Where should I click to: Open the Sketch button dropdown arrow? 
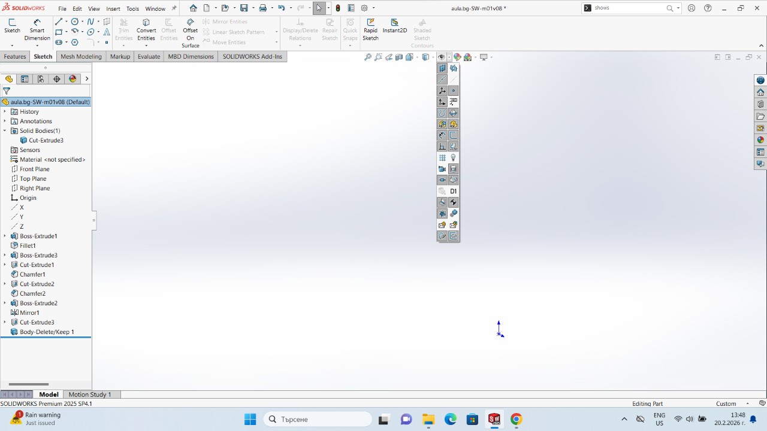[12, 45]
